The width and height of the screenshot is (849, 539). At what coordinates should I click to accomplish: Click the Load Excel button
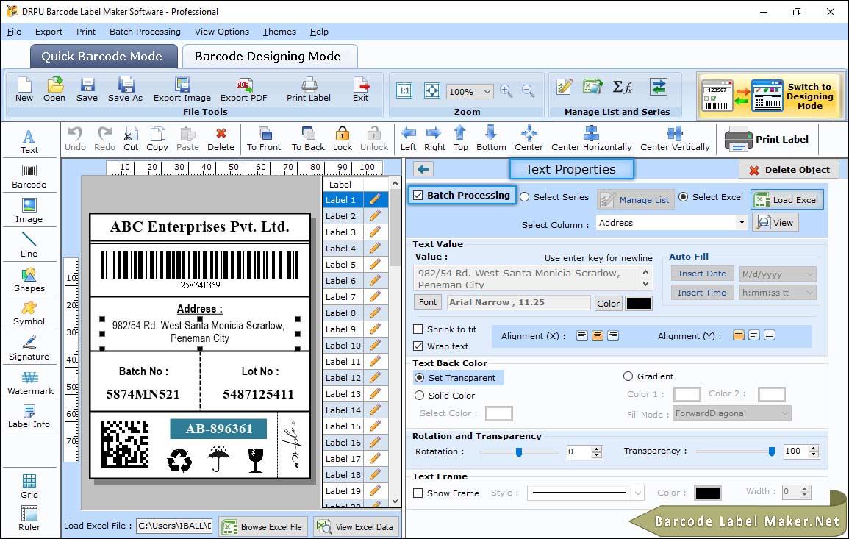tap(787, 200)
